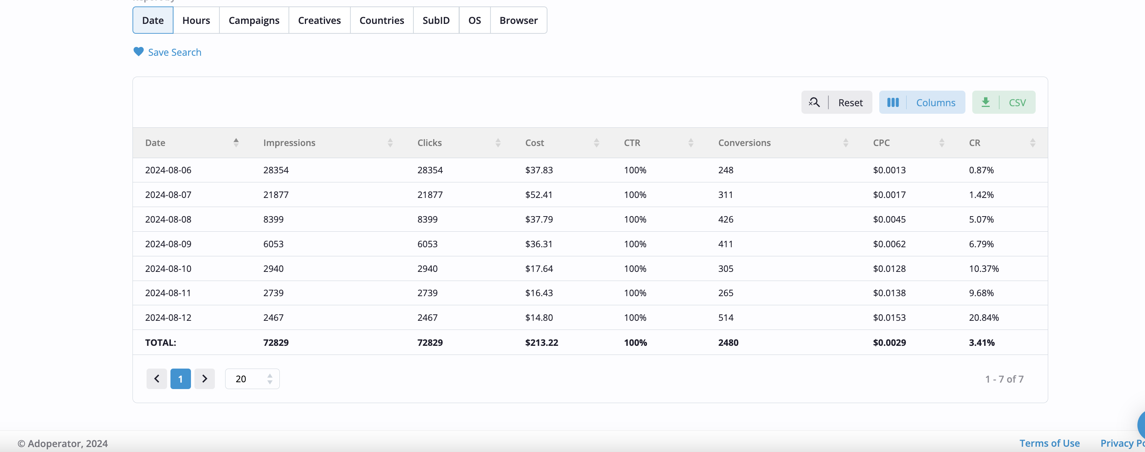
Task: Click the Date column header
Action: pyautogui.click(x=155, y=143)
